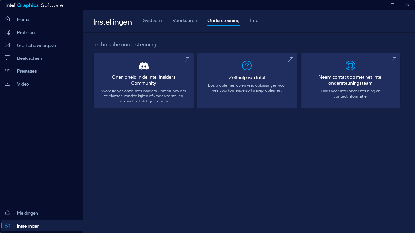Open the Intel Insiders Community card title

144,80
